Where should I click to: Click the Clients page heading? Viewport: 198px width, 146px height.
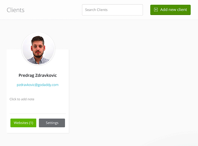point(16,10)
